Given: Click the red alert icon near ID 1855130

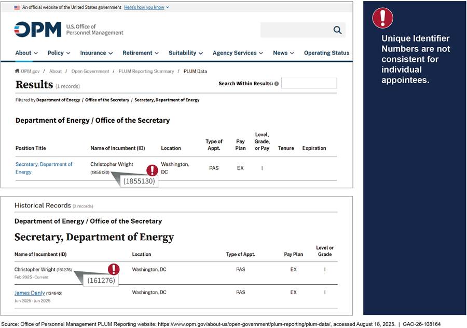Looking at the screenshot, I should point(152,170).
